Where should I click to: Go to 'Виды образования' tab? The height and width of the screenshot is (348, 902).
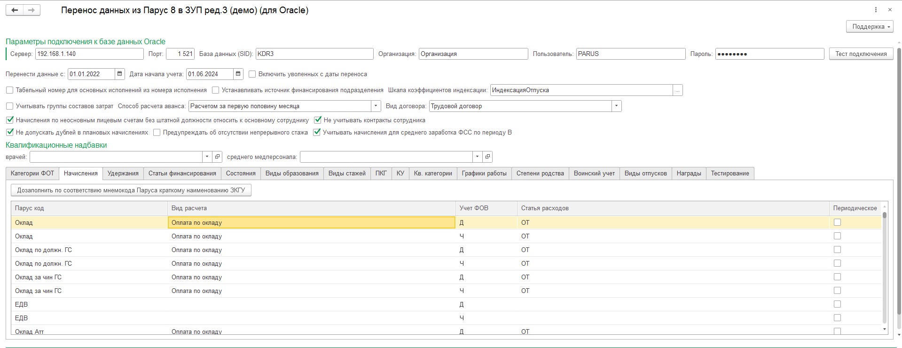[292, 174]
